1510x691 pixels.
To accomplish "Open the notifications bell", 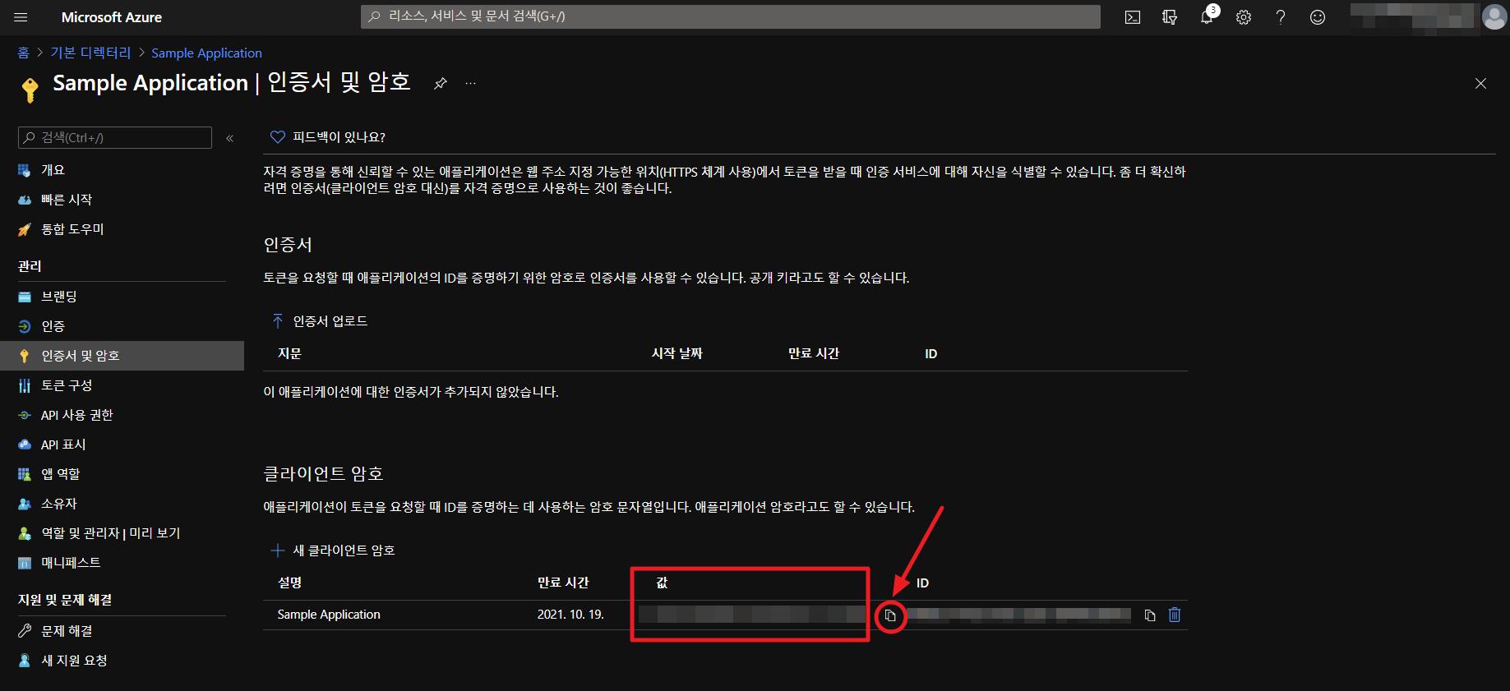I will click(1206, 17).
